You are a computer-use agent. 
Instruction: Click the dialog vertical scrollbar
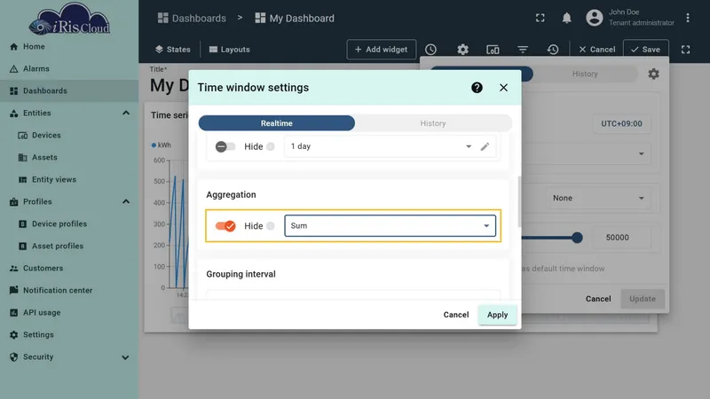519,201
